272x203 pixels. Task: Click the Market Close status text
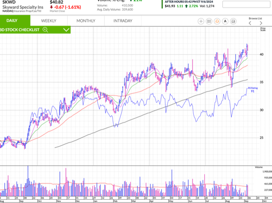click(57, 11)
